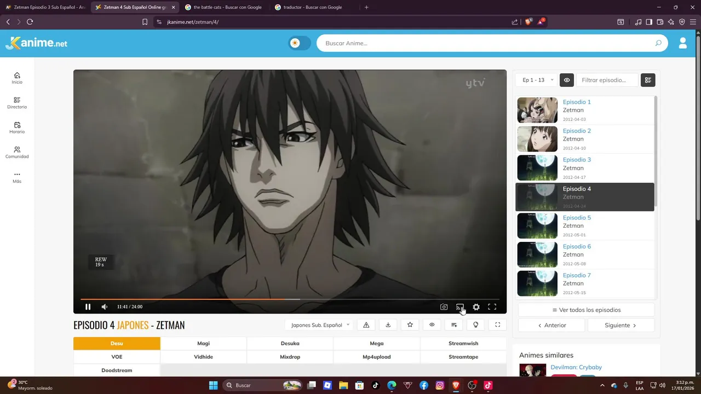Select the Desu server tab
The height and width of the screenshot is (394, 701).
117,344
